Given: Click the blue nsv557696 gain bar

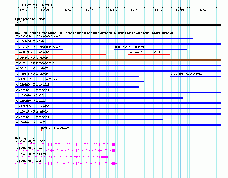Looking at the screenshot, I should tap(150, 49).
